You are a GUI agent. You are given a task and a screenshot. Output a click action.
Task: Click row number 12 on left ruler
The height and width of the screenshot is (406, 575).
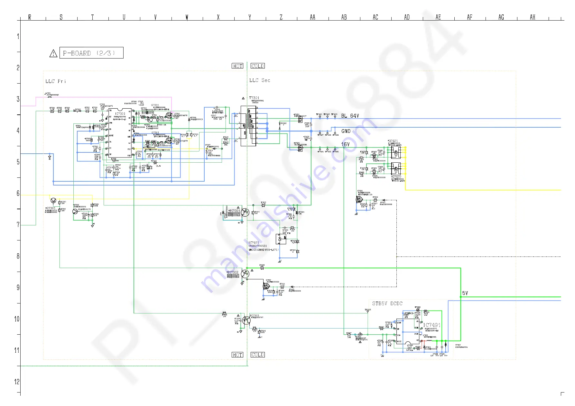(17, 382)
